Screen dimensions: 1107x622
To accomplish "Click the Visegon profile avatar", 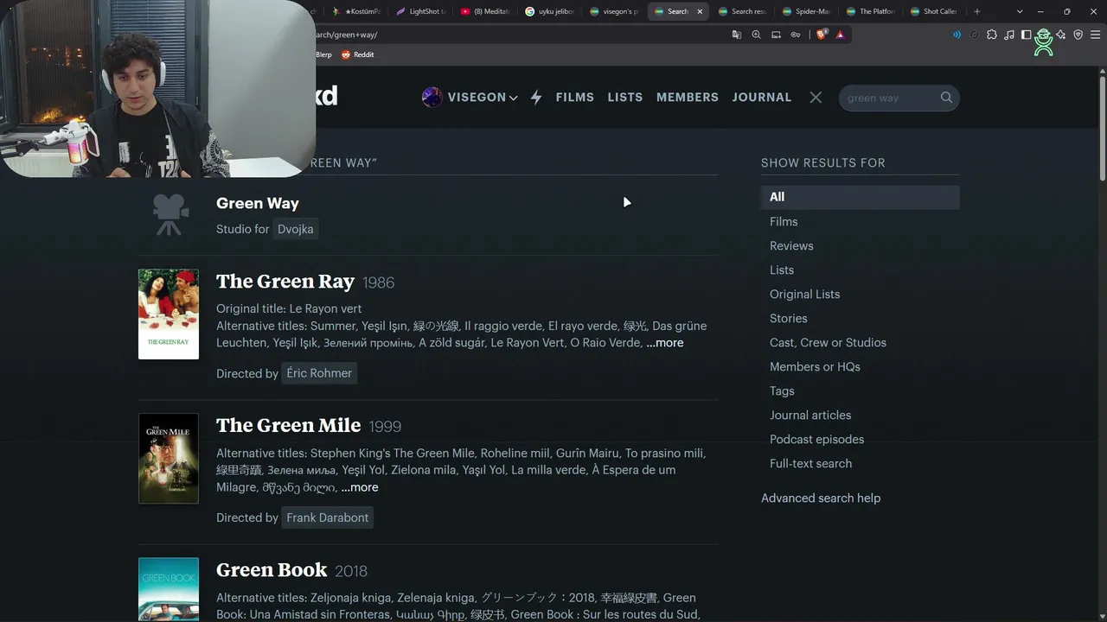I will pyautogui.click(x=432, y=98).
